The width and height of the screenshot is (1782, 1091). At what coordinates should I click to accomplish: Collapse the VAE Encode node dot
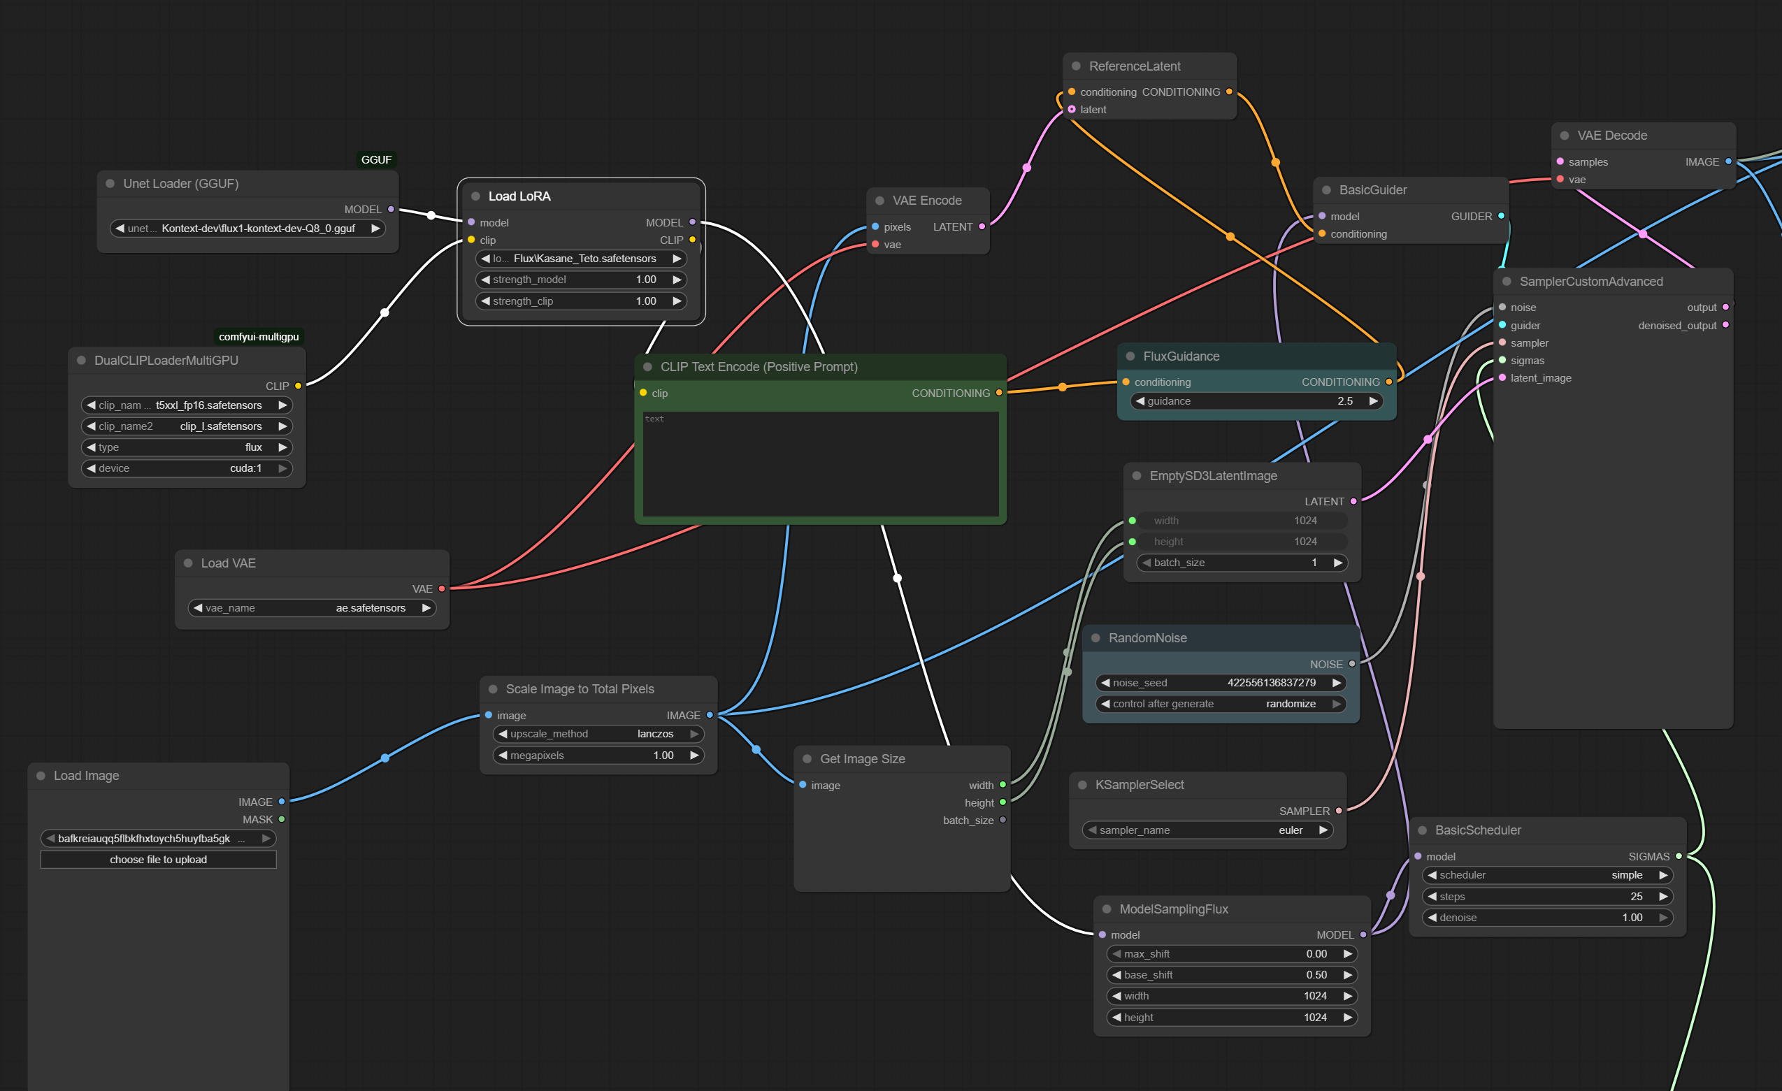(x=880, y=201)
